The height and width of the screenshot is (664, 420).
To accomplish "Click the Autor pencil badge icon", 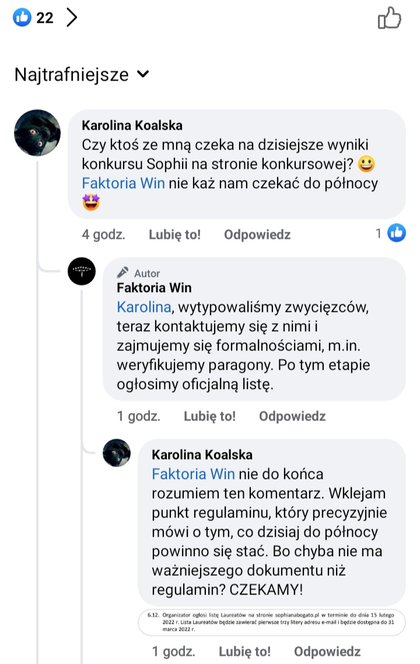I will coord(123,272).
